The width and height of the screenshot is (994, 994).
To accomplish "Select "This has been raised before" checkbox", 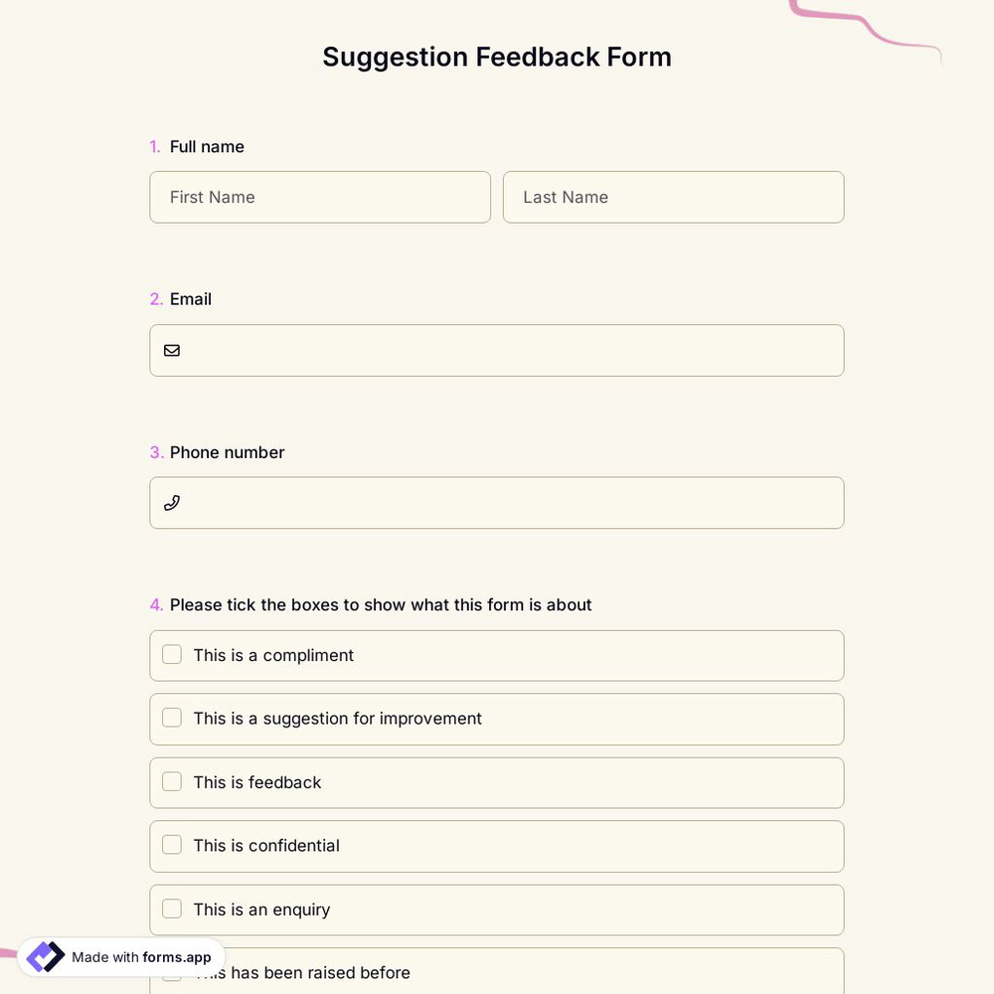I will click(171, 972).
